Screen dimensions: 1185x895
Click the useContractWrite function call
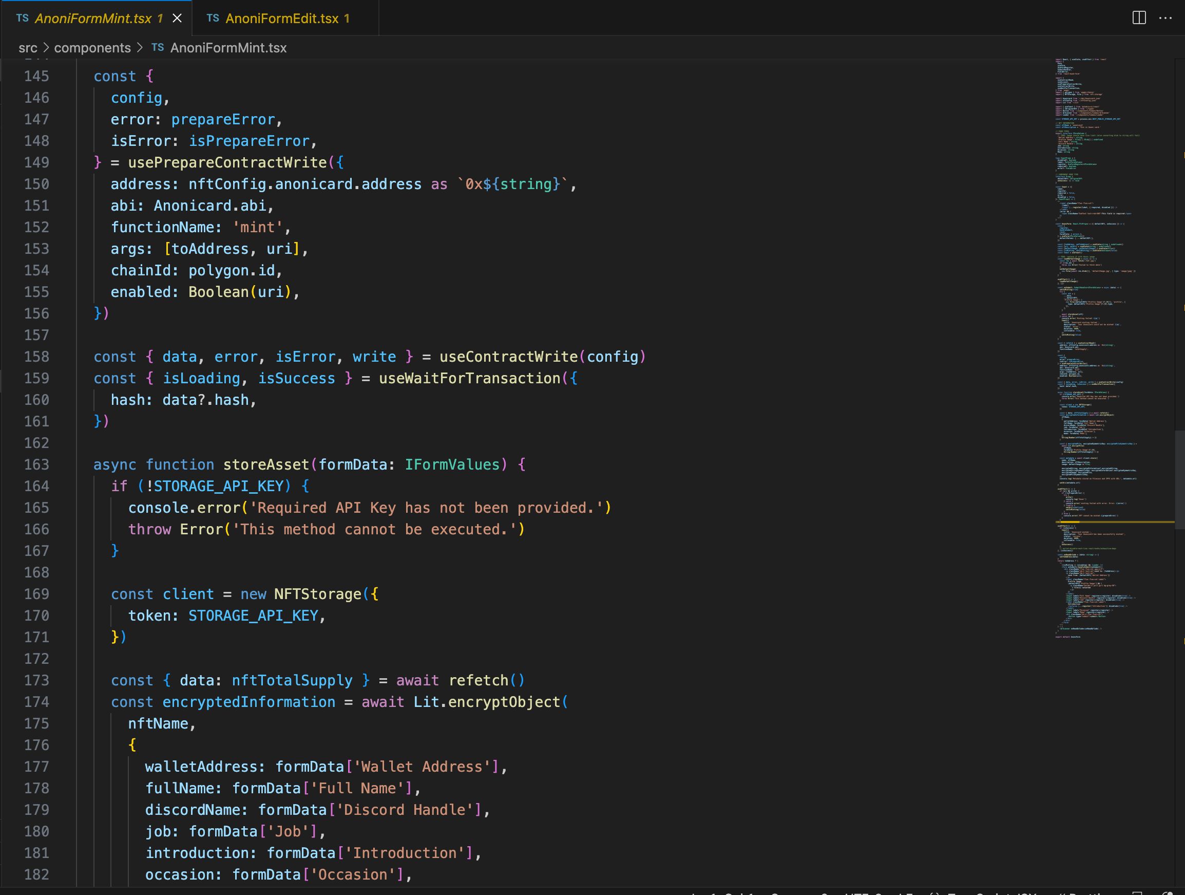pyautogui.click(x=509, y=357)
